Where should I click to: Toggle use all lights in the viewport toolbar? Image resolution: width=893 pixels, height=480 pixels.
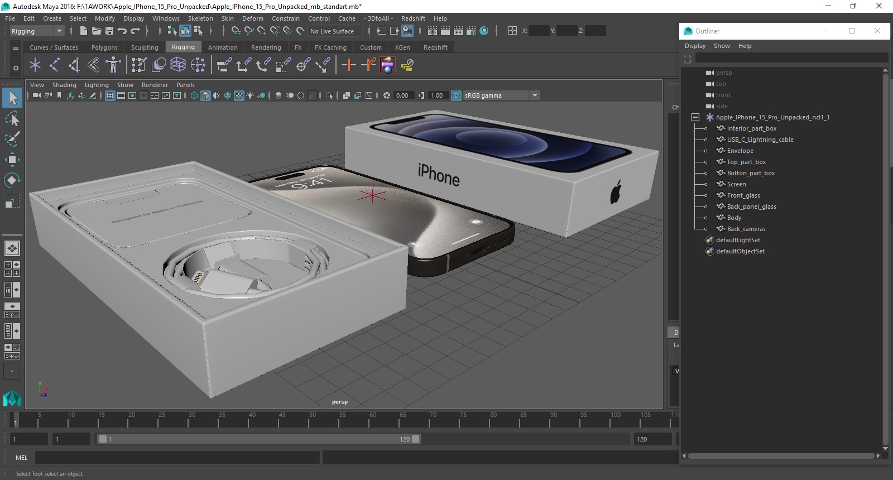(250, 95)
